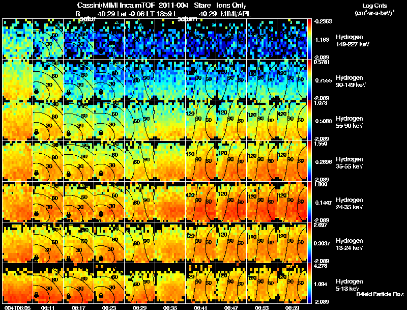The width and height of the screenshot is (407, 310).
Task: Click the 1.073 color scale value
Action: click(321, 103)
